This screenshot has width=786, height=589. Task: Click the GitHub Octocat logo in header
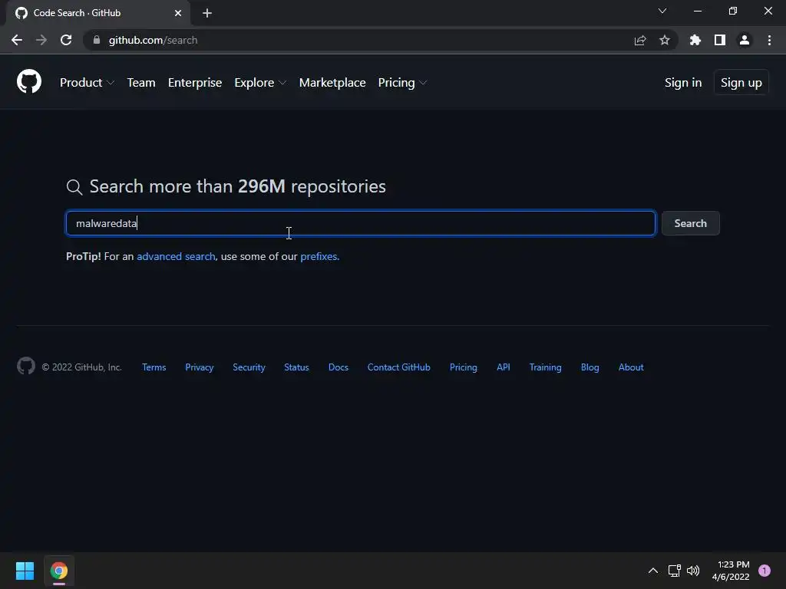click(29, 81)
